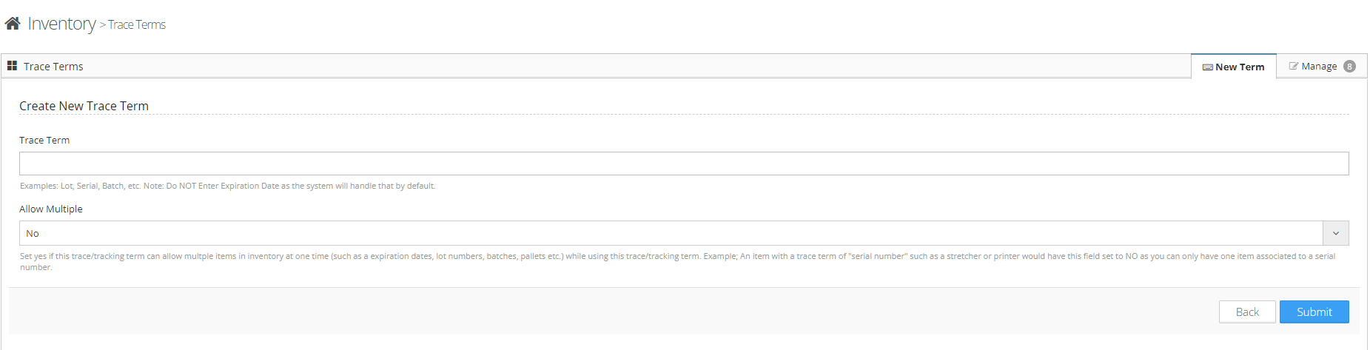This screenshot has height=350, width=1370.
Task: Click the Trace Terms panel title
Action: coord(53,67)
